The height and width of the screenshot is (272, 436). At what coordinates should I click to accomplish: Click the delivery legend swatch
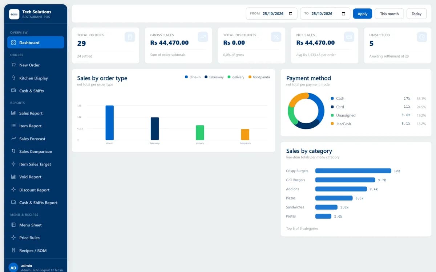click(229, 77)
